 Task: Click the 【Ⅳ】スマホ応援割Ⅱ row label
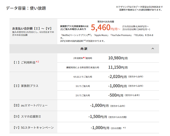click(x=27, y=117)
